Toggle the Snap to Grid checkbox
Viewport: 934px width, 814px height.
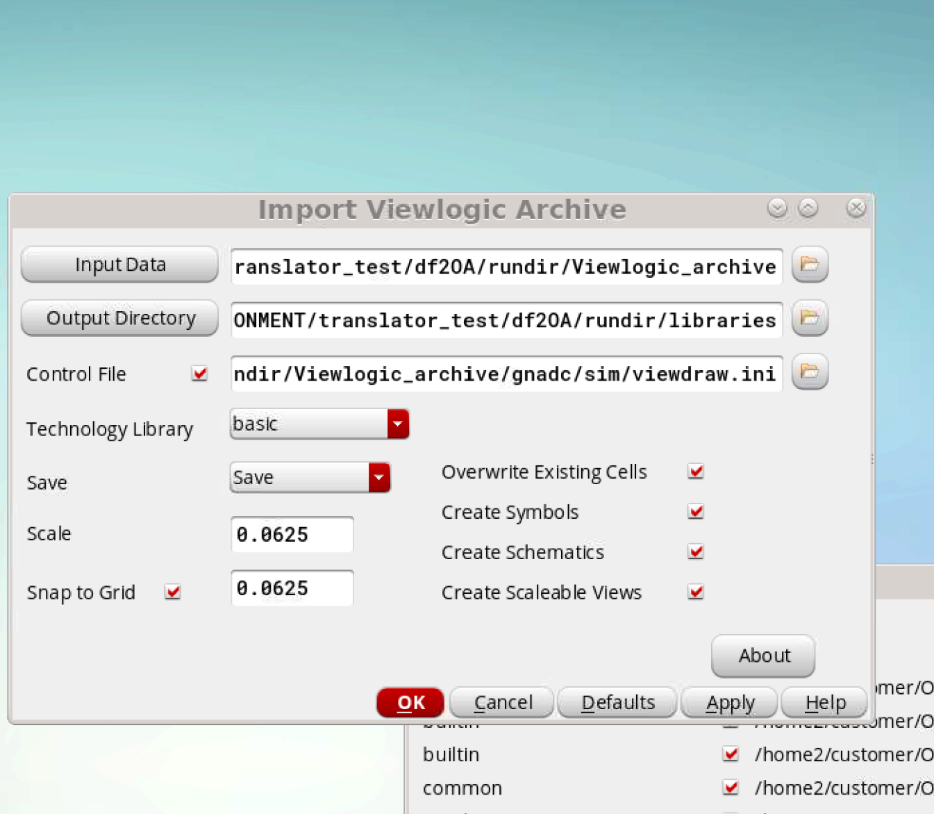tap(173, 592)
